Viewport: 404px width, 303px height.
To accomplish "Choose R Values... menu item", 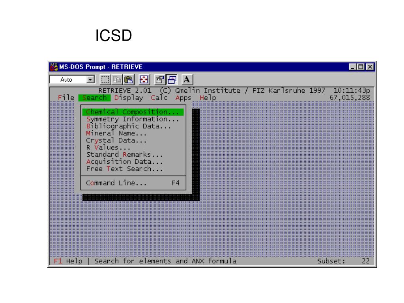I will [x=133, y=148].
